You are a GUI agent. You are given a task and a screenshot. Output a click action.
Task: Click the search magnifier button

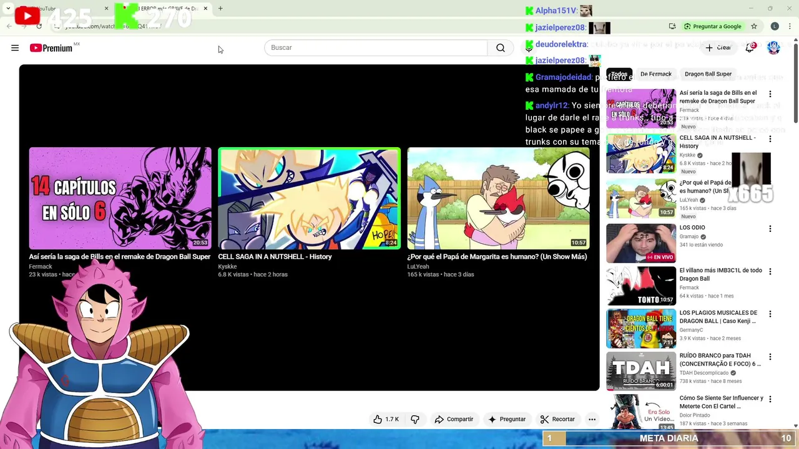click(x=501, y=48)
